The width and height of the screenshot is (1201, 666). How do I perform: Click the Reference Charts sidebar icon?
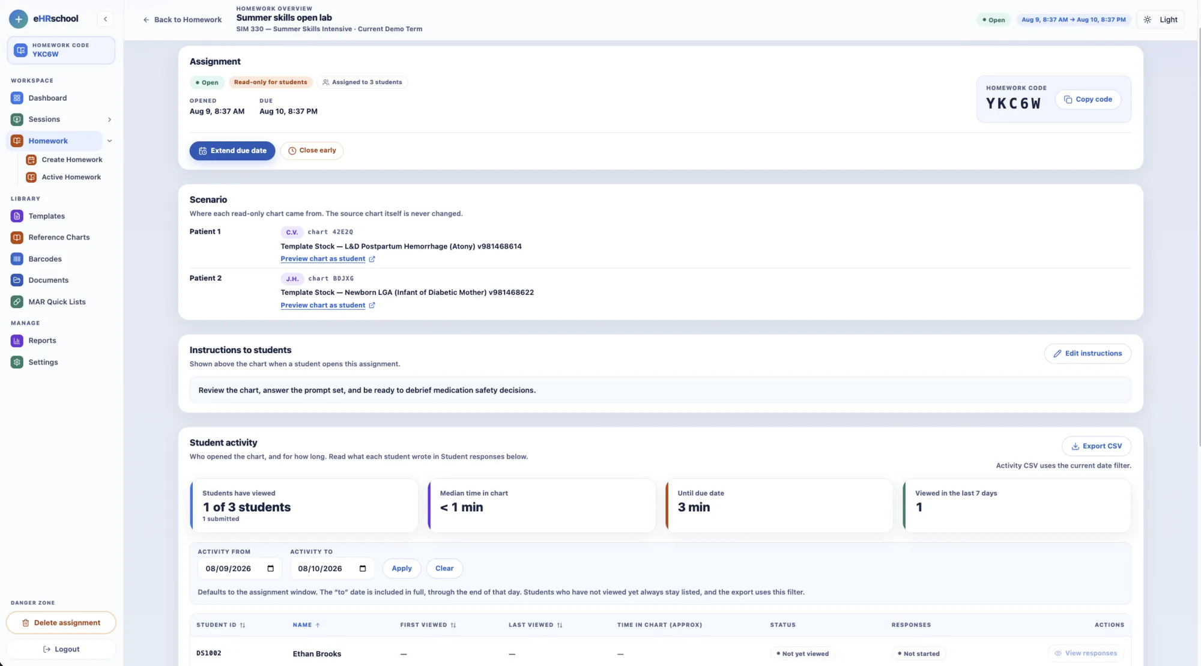17,237
